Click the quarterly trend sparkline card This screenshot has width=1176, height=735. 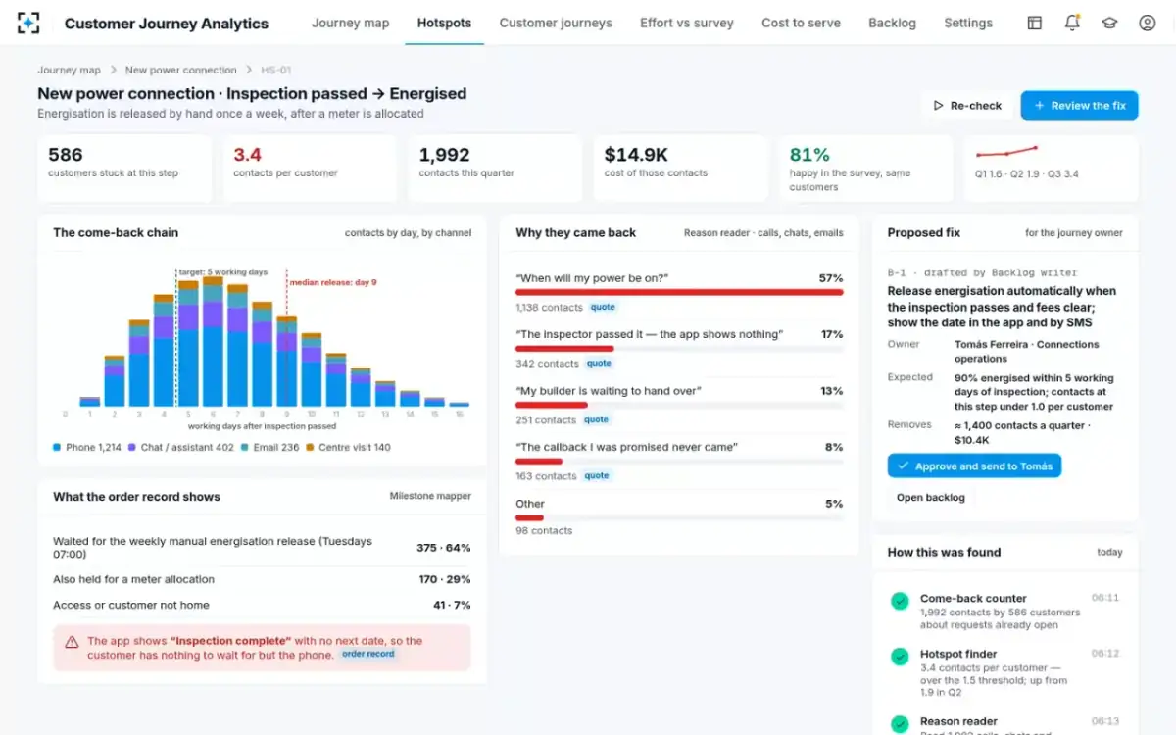click(1051, 169)
